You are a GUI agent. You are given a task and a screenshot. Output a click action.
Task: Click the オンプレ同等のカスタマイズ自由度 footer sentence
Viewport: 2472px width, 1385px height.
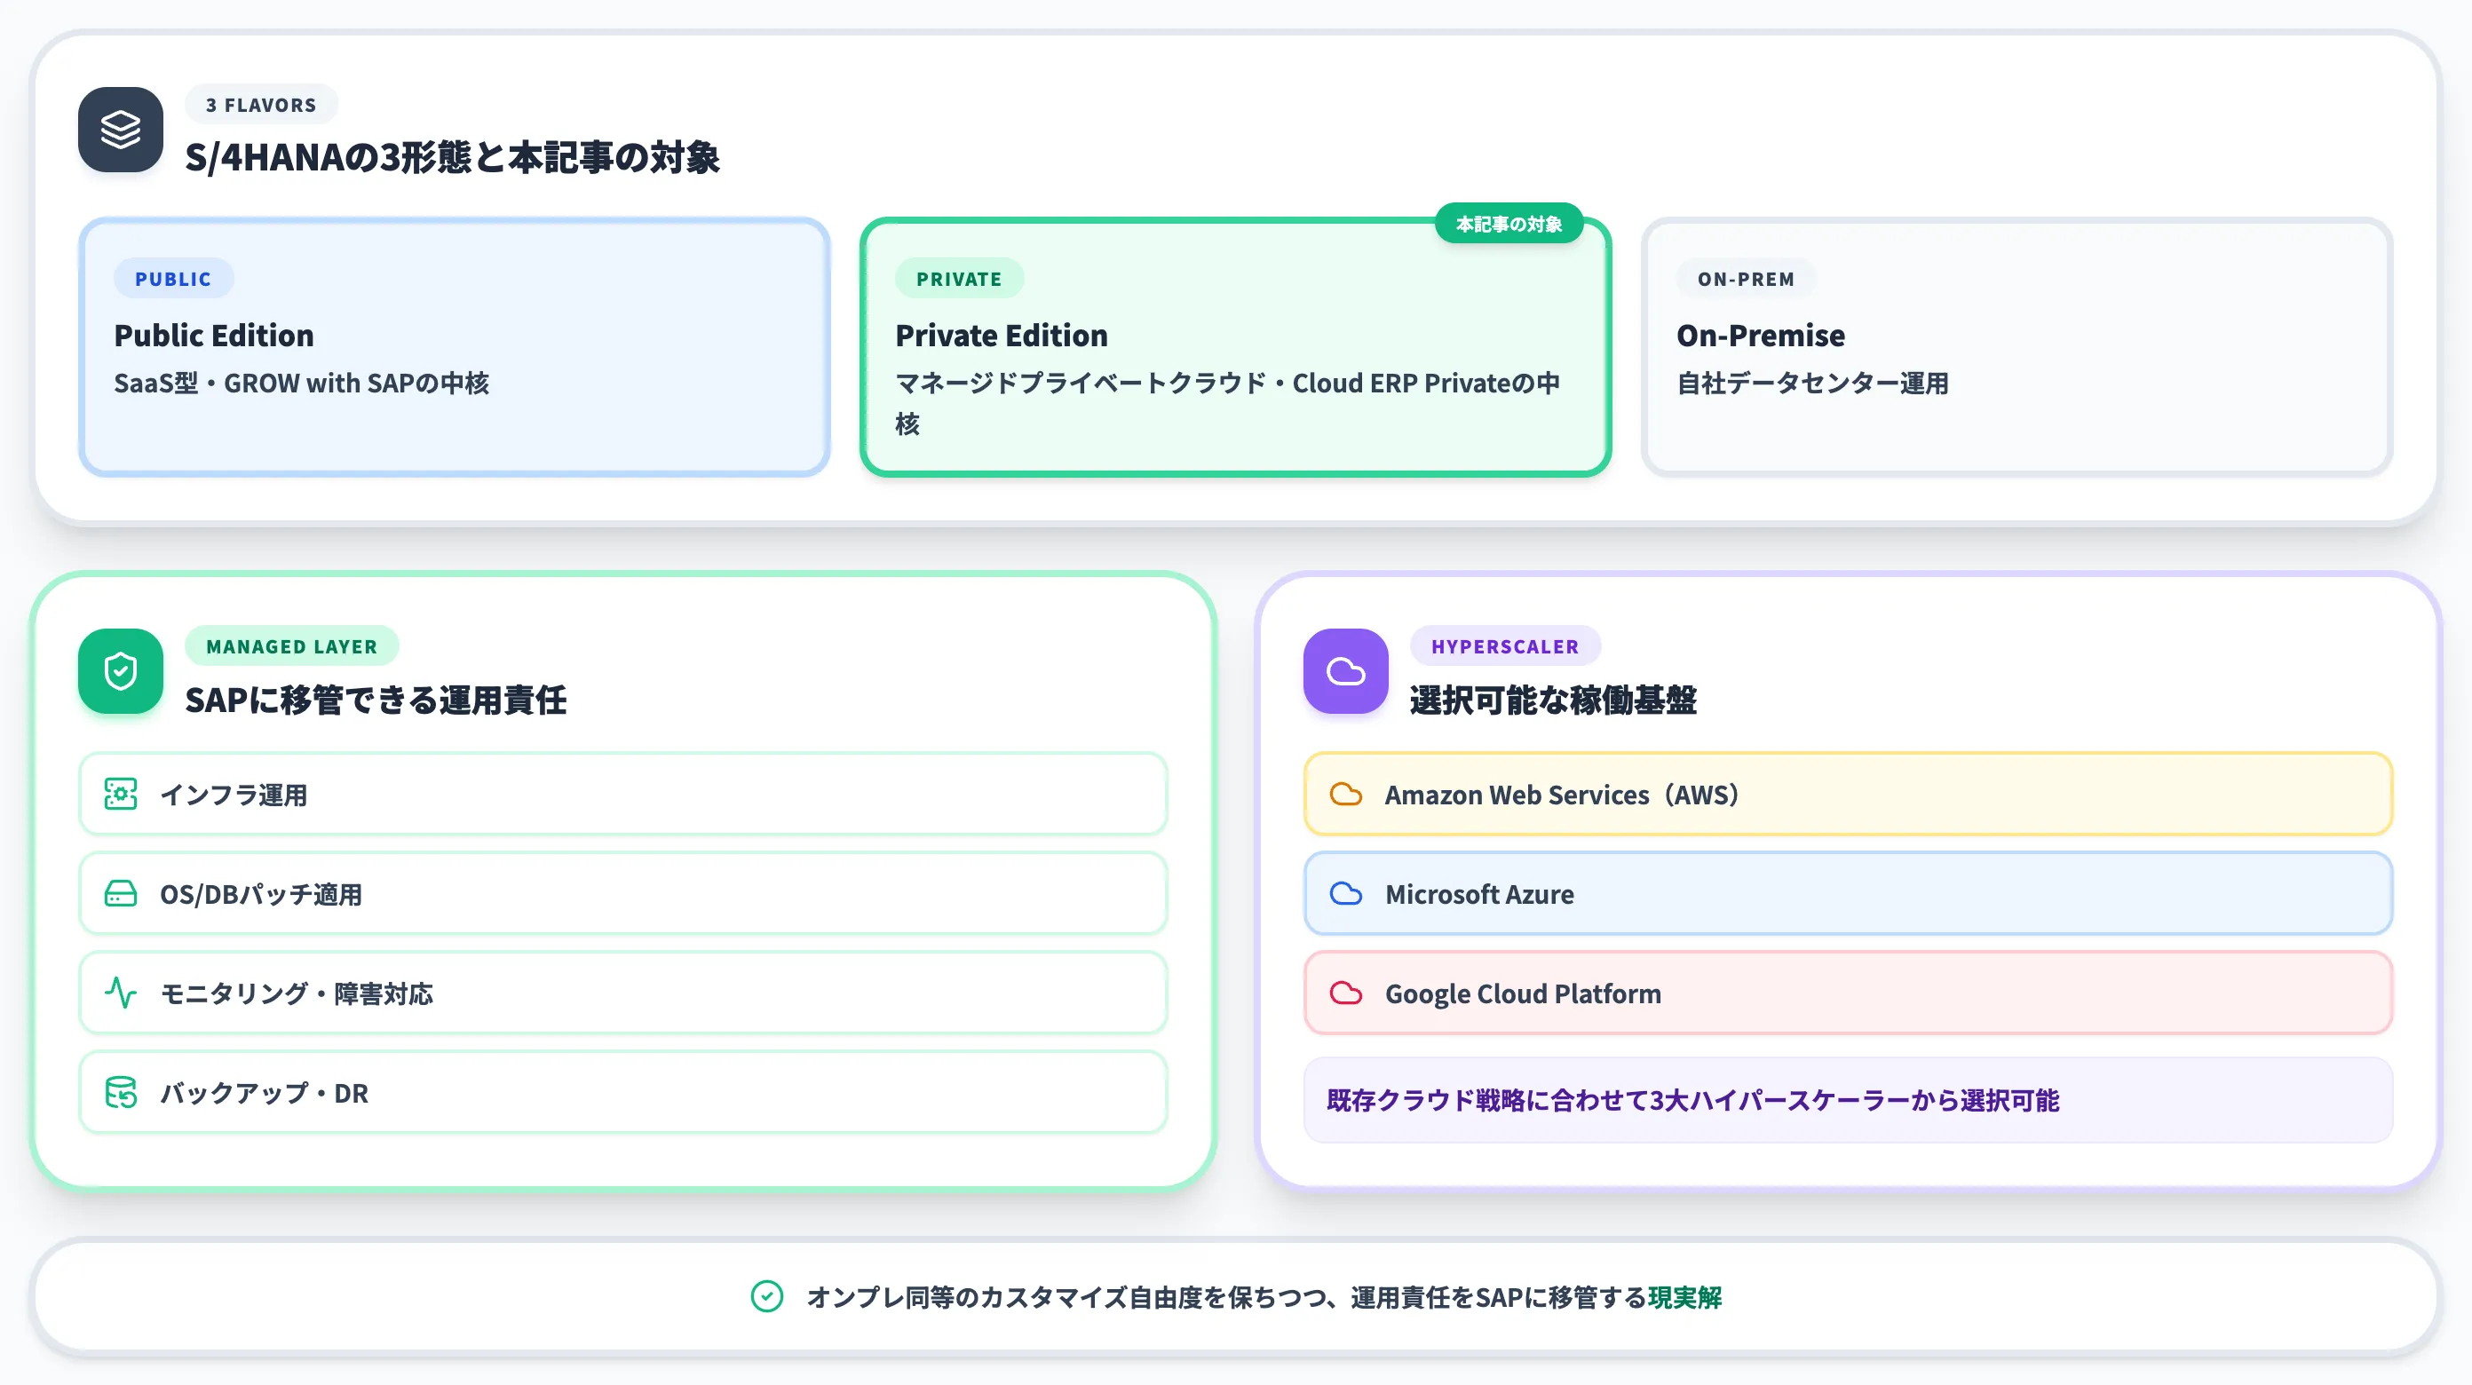[1264, 1298]
